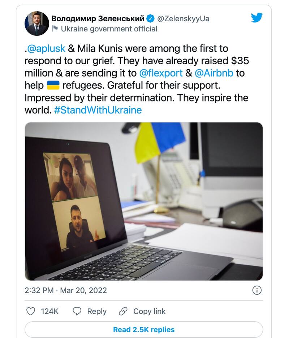The height and width of the screenshot is (338, 289).
Task: Open the laptop video call photo
Action: pos(143,201)
